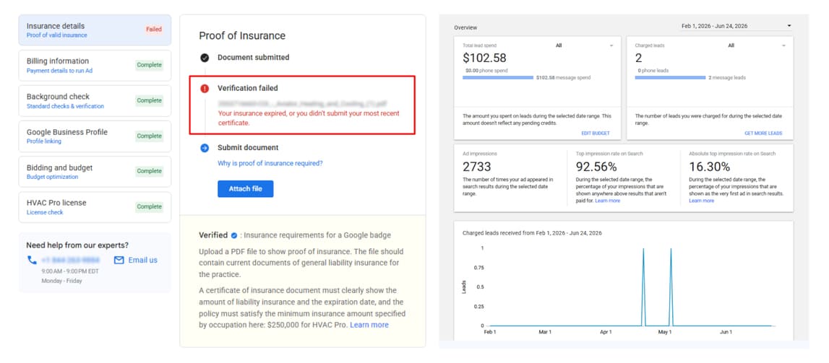Open the HVAC Pro license step

tap(95, 207)
